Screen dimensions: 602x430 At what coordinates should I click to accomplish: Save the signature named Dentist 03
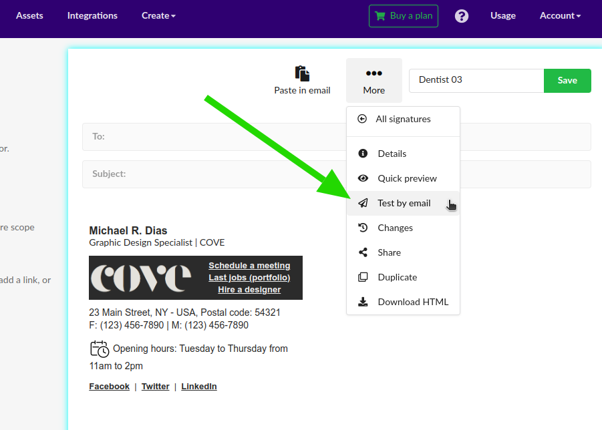click(567, 80)
